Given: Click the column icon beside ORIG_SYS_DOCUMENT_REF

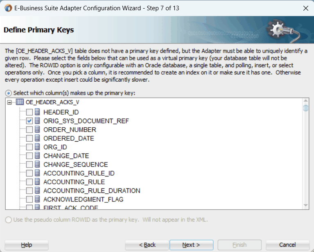Looking at the screenshot, I should (x=37, y=121).
